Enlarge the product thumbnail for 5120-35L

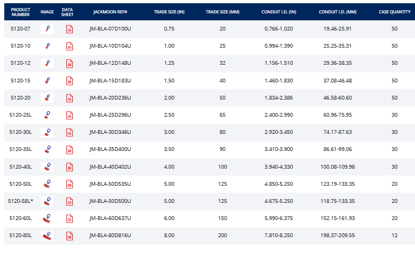click(x=47, y=150)
